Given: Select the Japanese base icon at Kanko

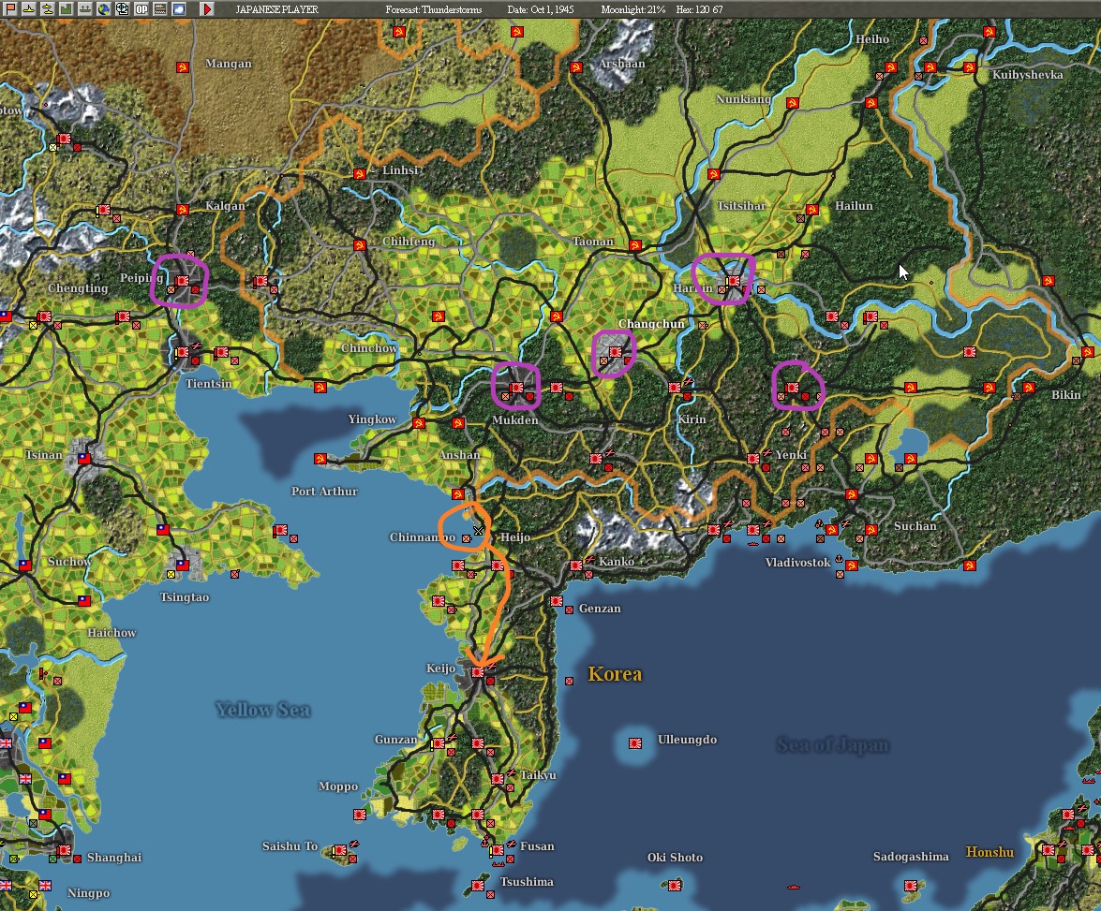Looking at the screenshot, I should point(576,565).
